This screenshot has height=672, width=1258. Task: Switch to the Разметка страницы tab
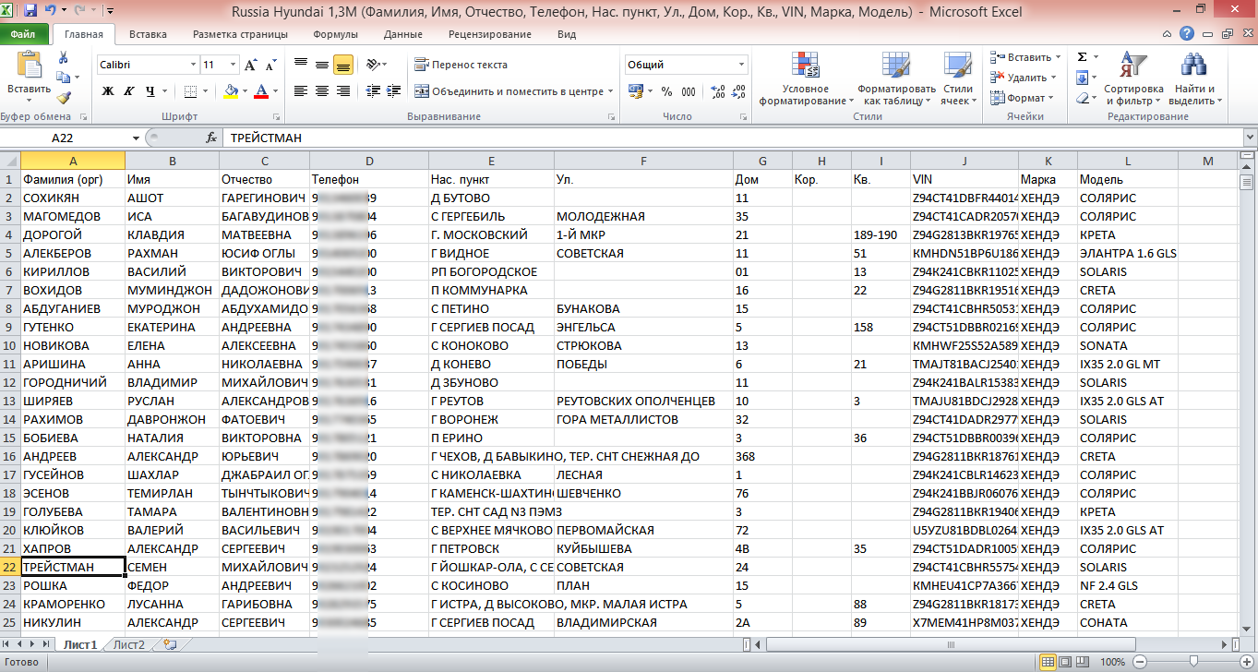[240, 34]
